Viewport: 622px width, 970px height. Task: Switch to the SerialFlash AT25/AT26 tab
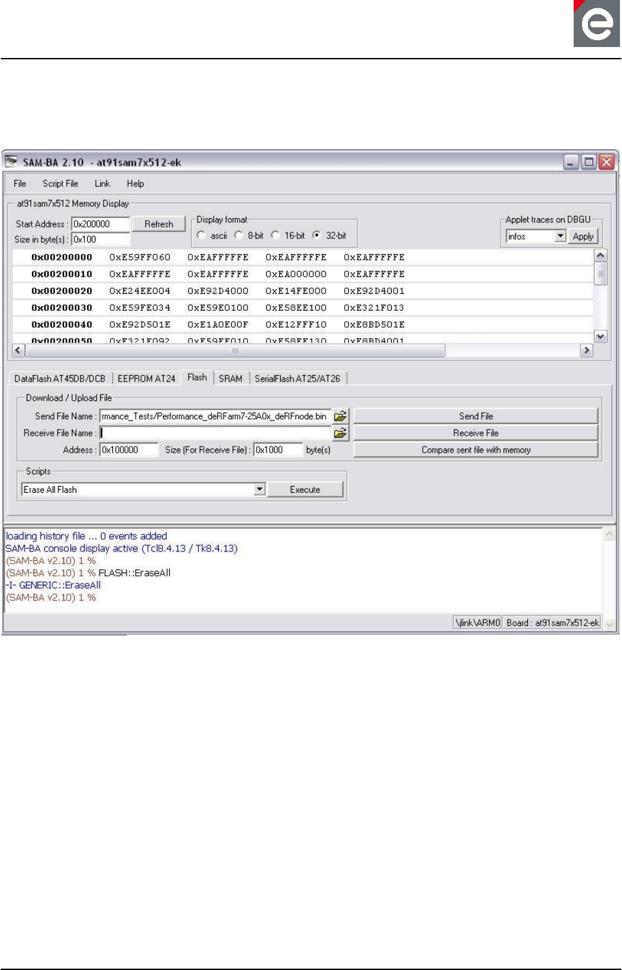(x=298, y=378)
